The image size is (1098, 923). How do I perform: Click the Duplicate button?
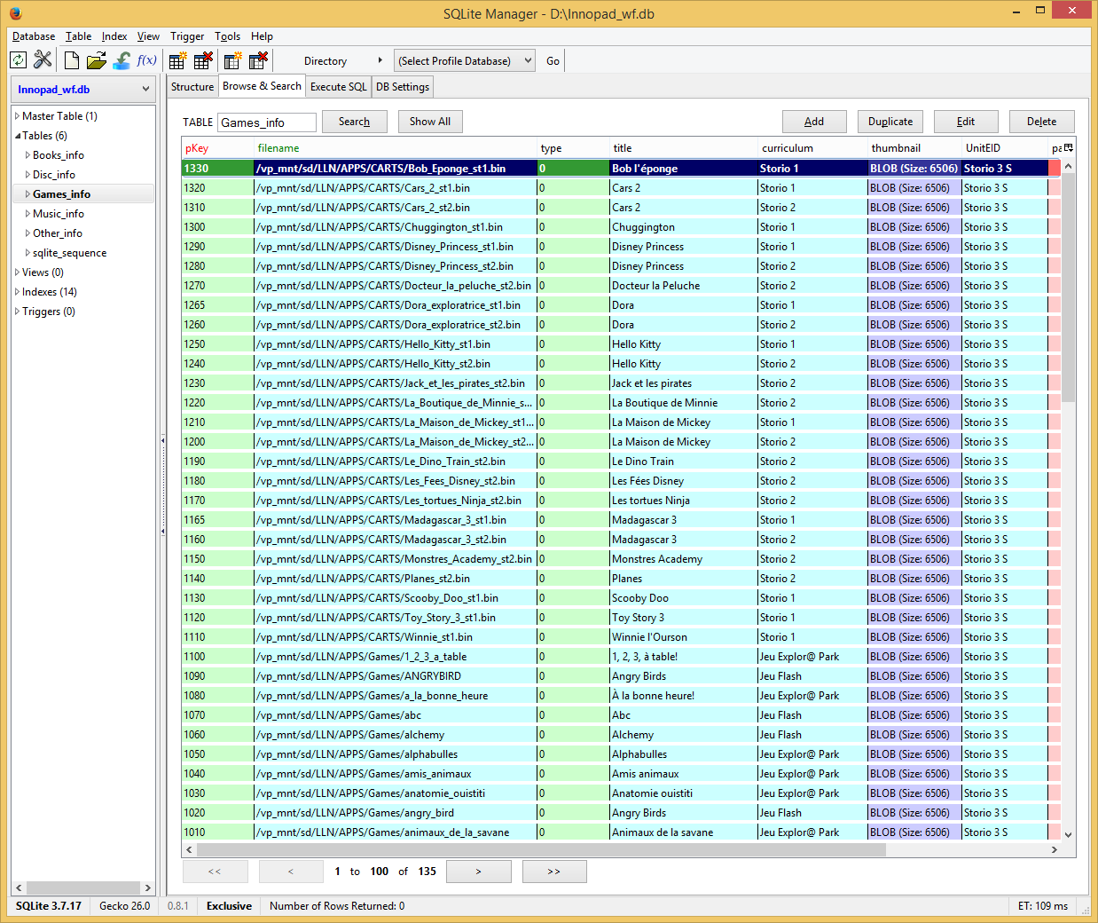890,122
